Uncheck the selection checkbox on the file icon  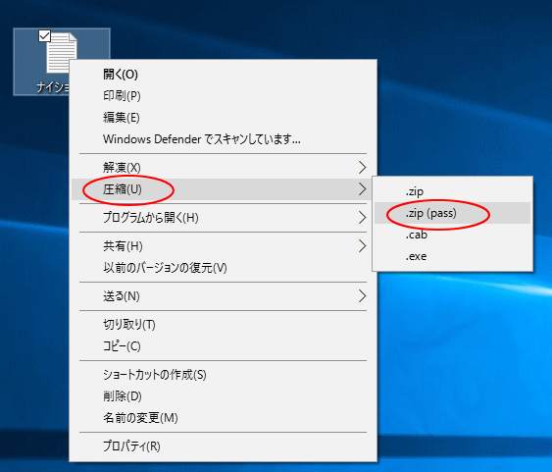click(x=45, y=35)
